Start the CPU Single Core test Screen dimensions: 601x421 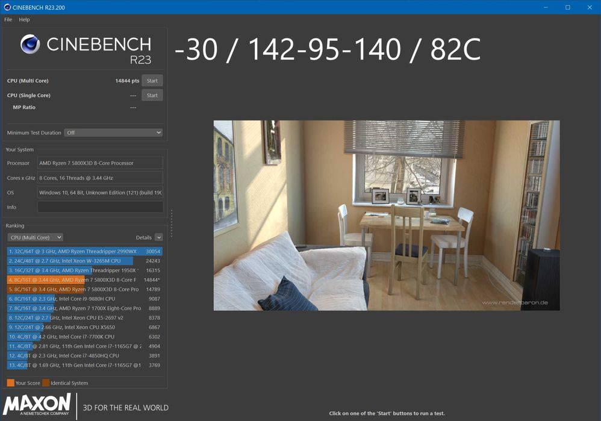(152, 95)
